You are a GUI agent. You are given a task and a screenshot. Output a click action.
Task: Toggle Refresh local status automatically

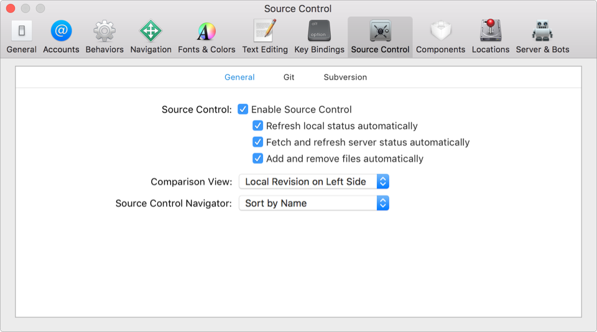(258, 126)
